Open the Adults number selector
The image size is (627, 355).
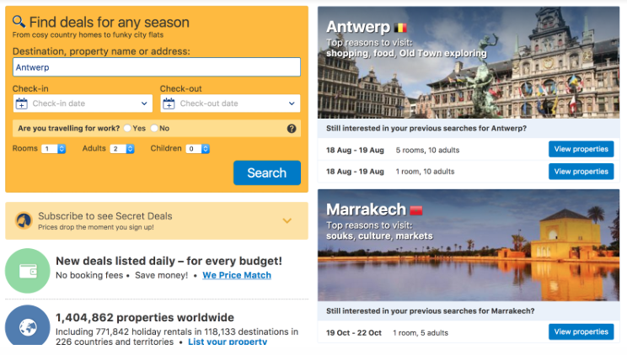point(122,149)
